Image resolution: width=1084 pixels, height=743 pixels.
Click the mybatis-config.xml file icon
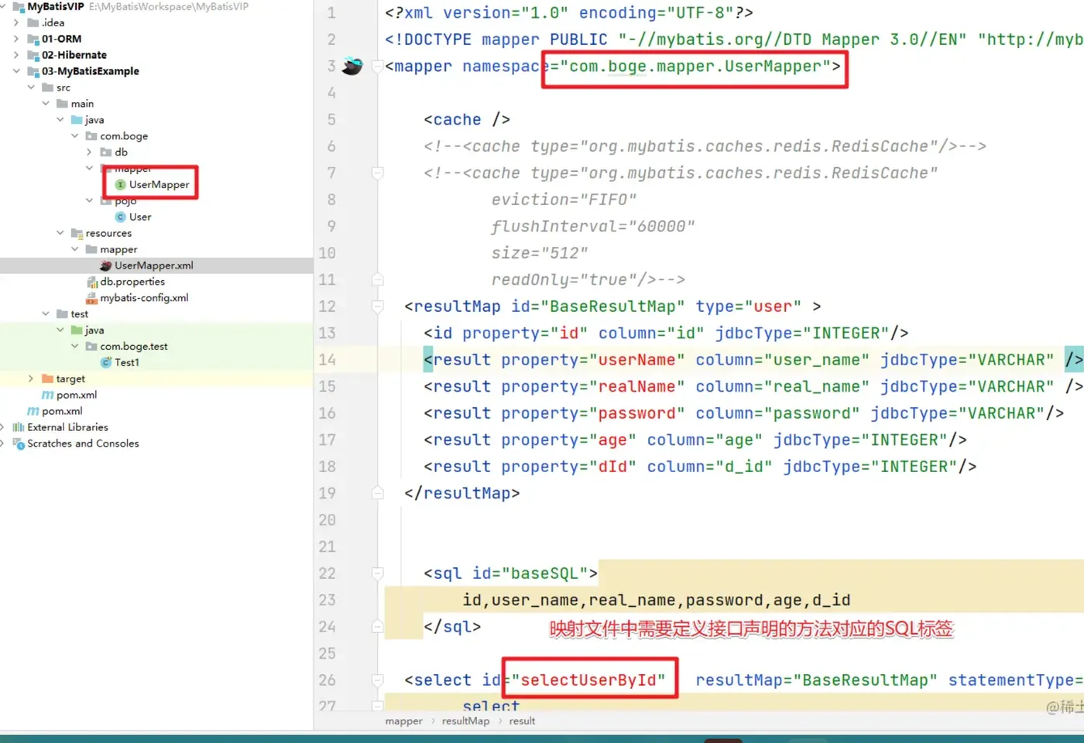(x=92, y=298)
